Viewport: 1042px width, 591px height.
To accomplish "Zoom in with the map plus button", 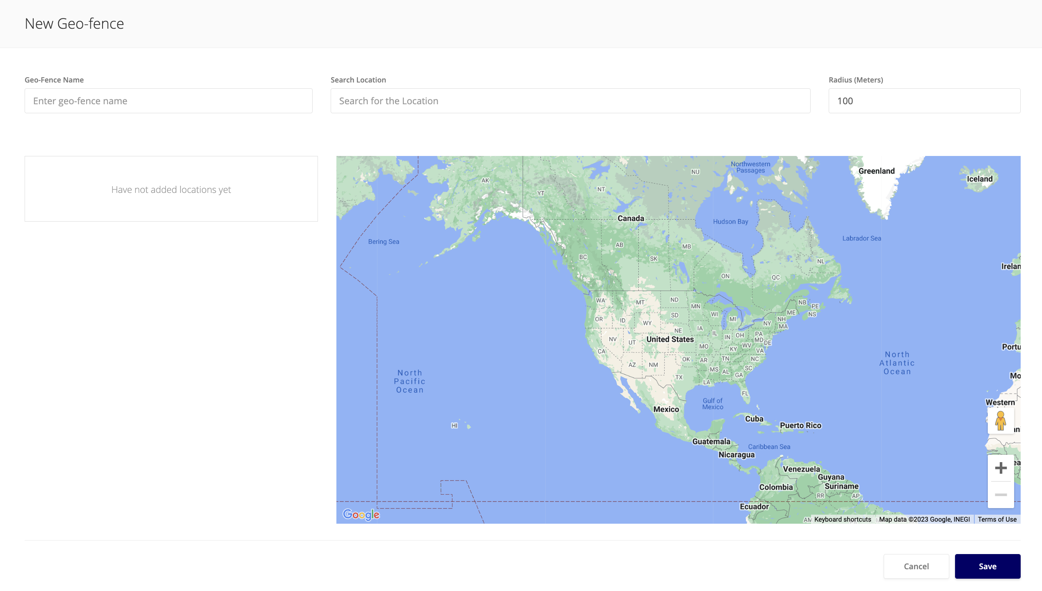I will 1001,468.
